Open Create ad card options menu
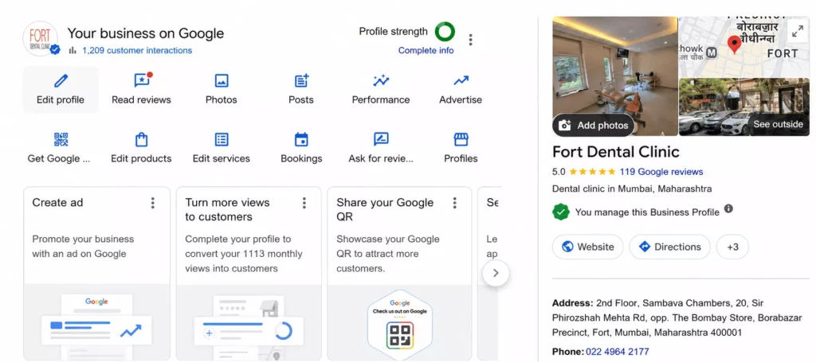Screen dimensions: 816x362 pos(152,203)
